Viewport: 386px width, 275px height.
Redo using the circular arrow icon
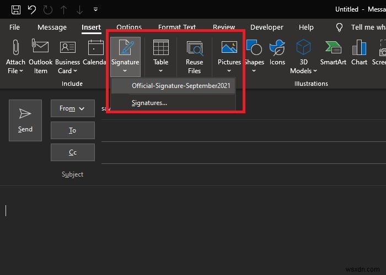pyautogui.click(x=48, y=10)
